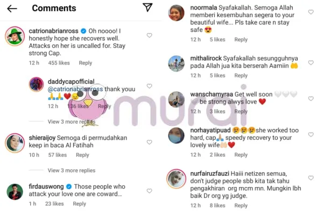Open catrionabrianross profile picture
This screenshot has height=215, width=323.
coord(15,36)
